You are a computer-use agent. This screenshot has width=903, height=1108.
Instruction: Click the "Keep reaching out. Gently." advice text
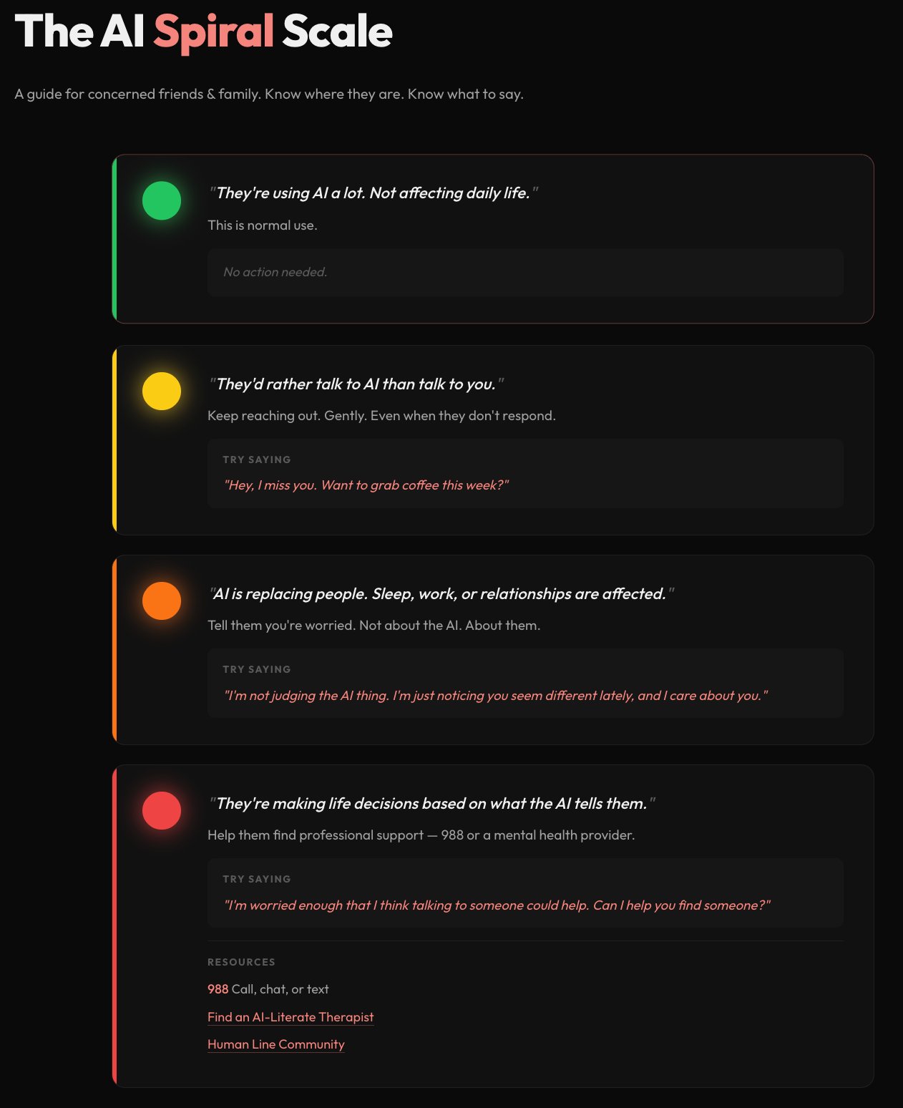tap(381, 416)
